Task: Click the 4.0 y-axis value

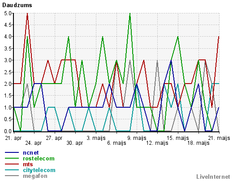Action: tap(8, 37)
